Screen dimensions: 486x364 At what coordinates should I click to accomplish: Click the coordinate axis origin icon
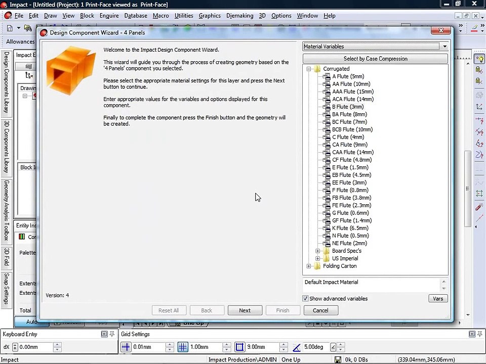[479, 107]
